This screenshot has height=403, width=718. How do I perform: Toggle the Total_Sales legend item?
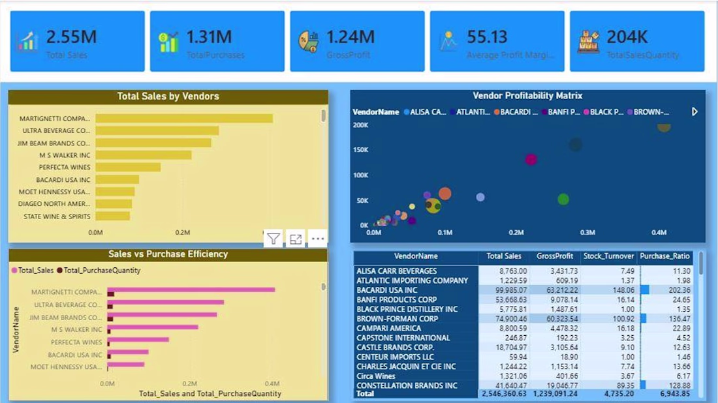pos(33,271)
